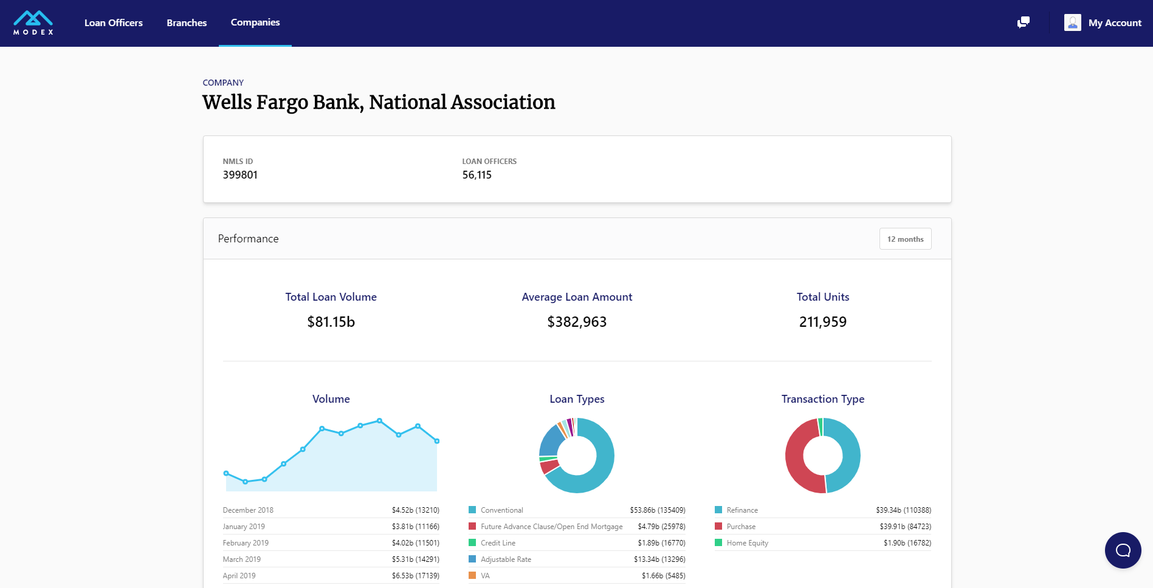Switch to the Loan Officers tab
1153x588 pixels.
113,22
